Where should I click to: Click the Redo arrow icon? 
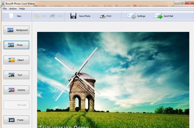(x=53, y=16)
